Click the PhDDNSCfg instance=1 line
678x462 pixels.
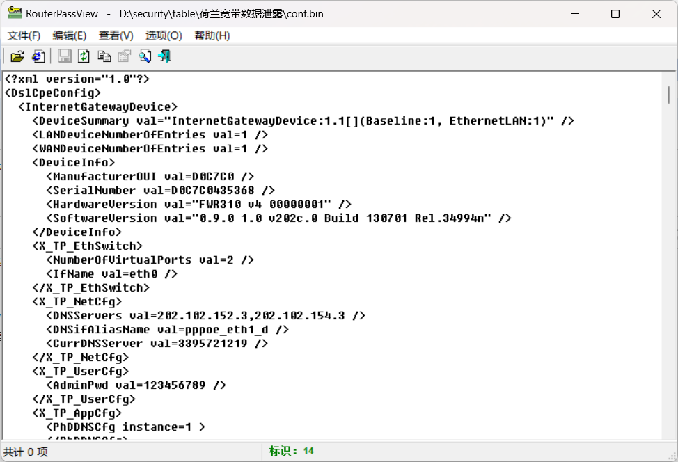[x=126, y=427]
